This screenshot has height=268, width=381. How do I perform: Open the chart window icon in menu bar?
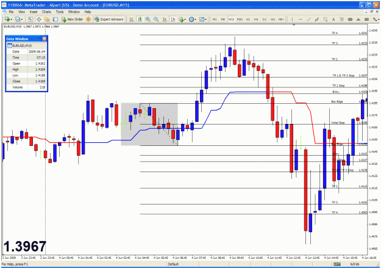pos(4,12)
